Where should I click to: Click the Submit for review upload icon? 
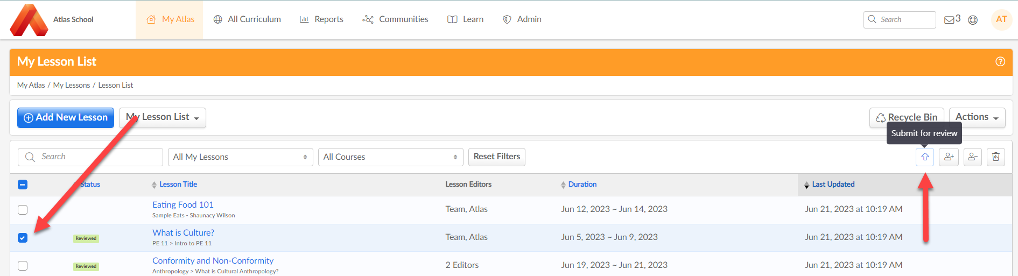point(924,157)
